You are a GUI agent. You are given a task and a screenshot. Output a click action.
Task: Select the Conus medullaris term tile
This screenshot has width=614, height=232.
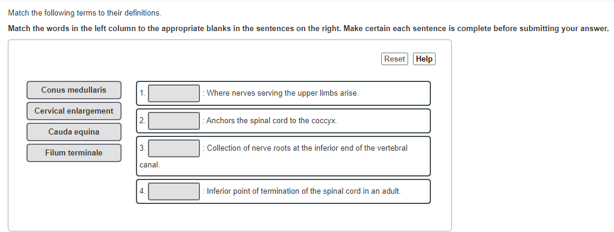coord(74,90)
